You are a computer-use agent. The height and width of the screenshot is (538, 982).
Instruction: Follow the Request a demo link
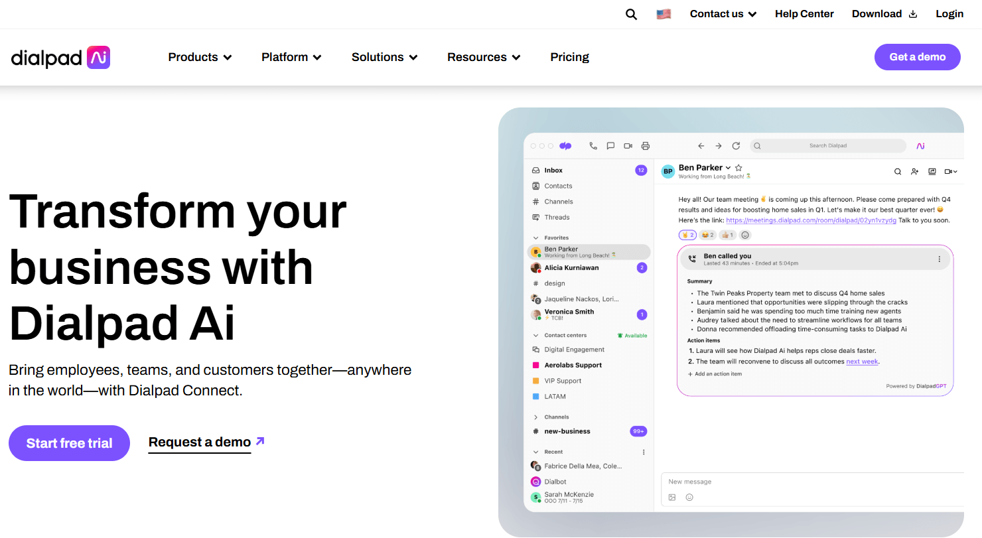tap(206, 442)
